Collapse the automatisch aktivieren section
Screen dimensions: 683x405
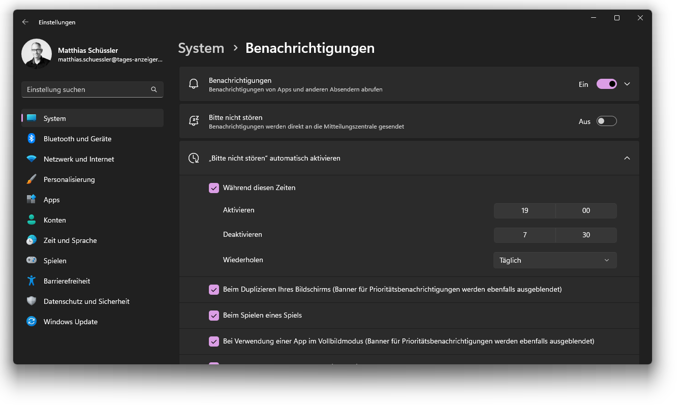coord(627,159)
